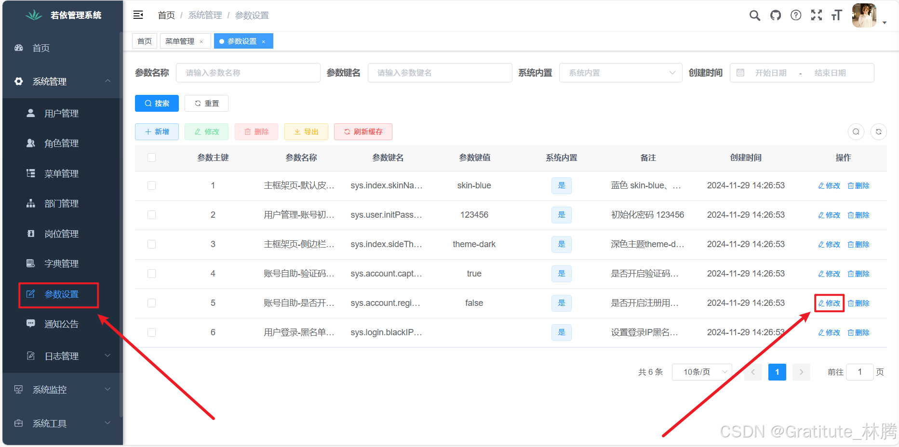Viewport: 899px width, 447px height.
Task: Click the 刷新缓存 button
Action: [363, 131]
